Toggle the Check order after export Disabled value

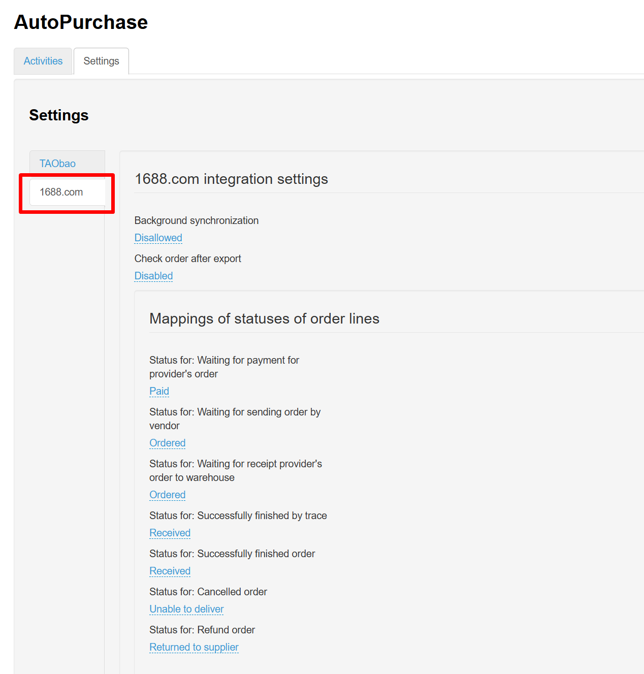click(153, 276)
